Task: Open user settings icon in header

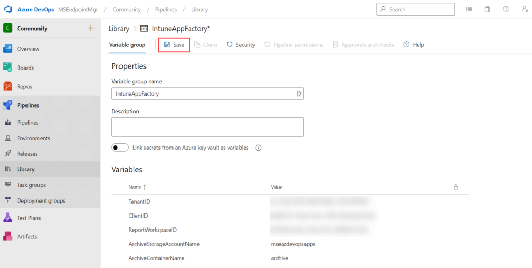Action: click(525, 9)
